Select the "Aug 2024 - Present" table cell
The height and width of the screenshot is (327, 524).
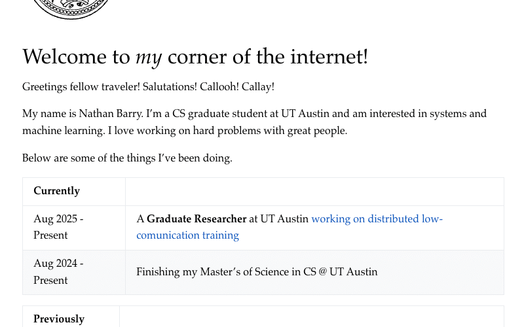59,272
